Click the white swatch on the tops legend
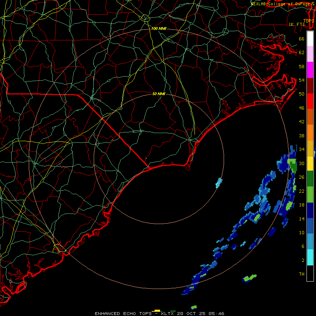The image size is (316, 316). coord(310,39)
